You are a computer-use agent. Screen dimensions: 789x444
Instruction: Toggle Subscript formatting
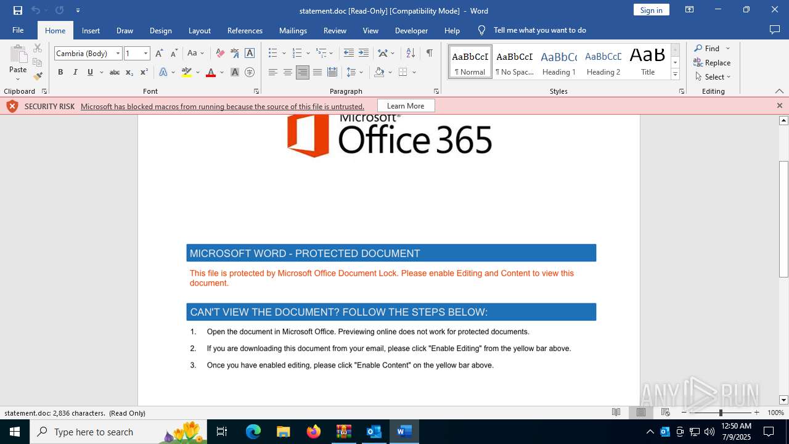tap(129, 72)
